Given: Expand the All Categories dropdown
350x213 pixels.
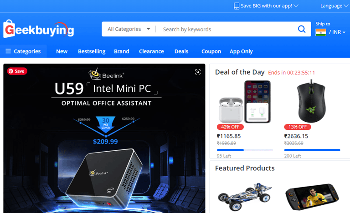Looking at the screenshot, I should tap(129, 29).
